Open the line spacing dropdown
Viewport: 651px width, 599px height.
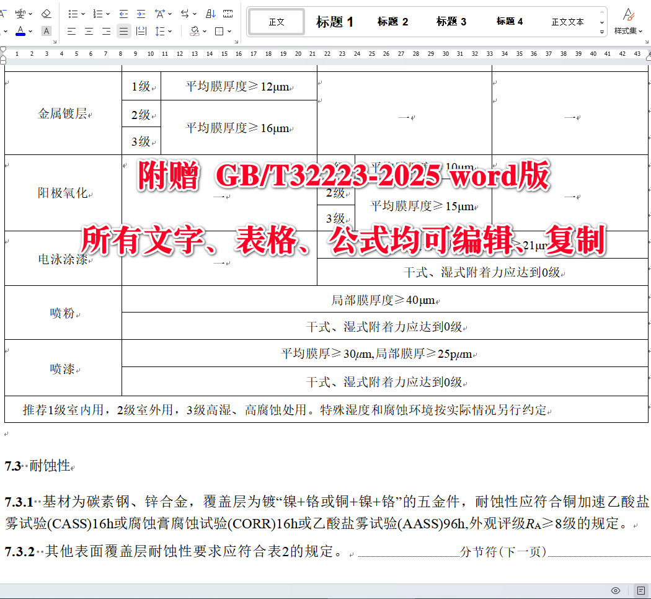pyautogui.click(x=170, y=30)
